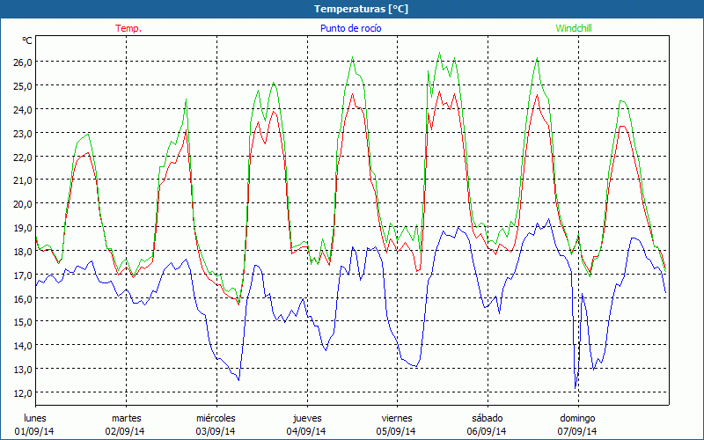Click the °C unit label on the y-axis
This screenshot has width=704, height=440.
pos(27,40)
